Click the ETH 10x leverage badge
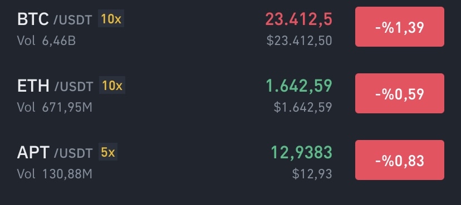 click(x=112, y=86)
